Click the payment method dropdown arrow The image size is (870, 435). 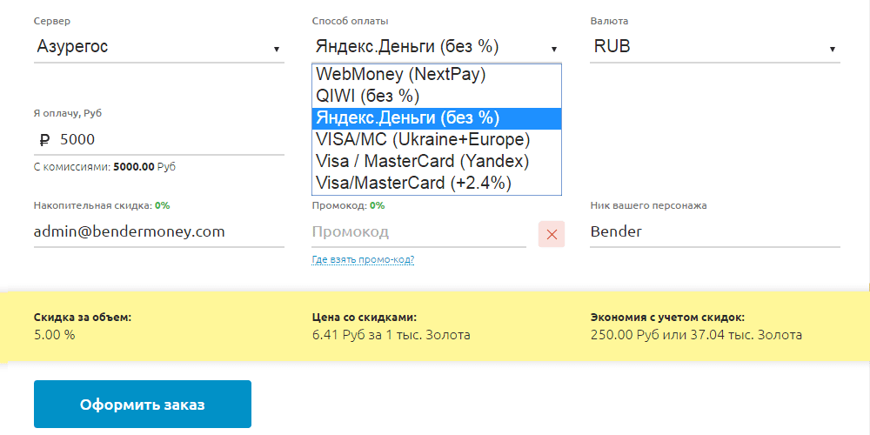click(554, 49)
